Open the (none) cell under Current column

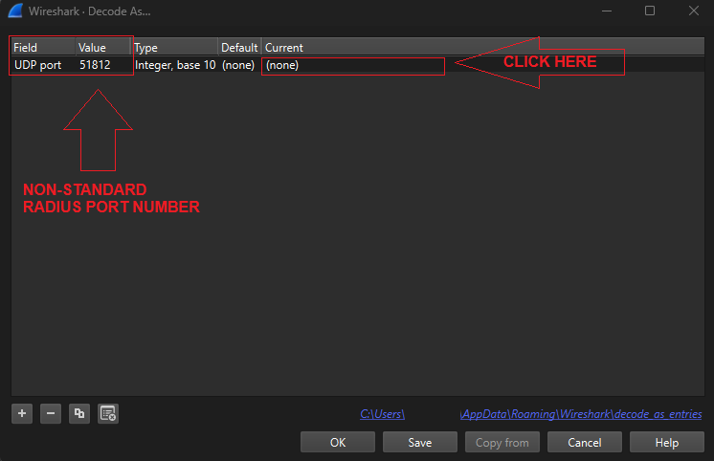352,65
